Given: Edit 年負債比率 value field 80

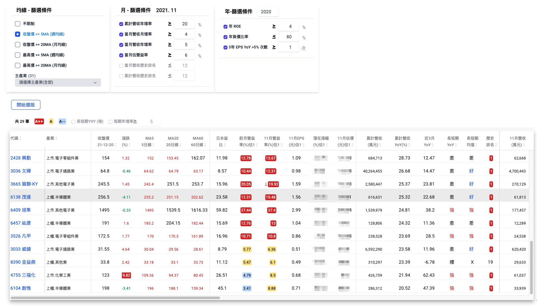Looking at the screenshot, I should (x=289, y=37).
